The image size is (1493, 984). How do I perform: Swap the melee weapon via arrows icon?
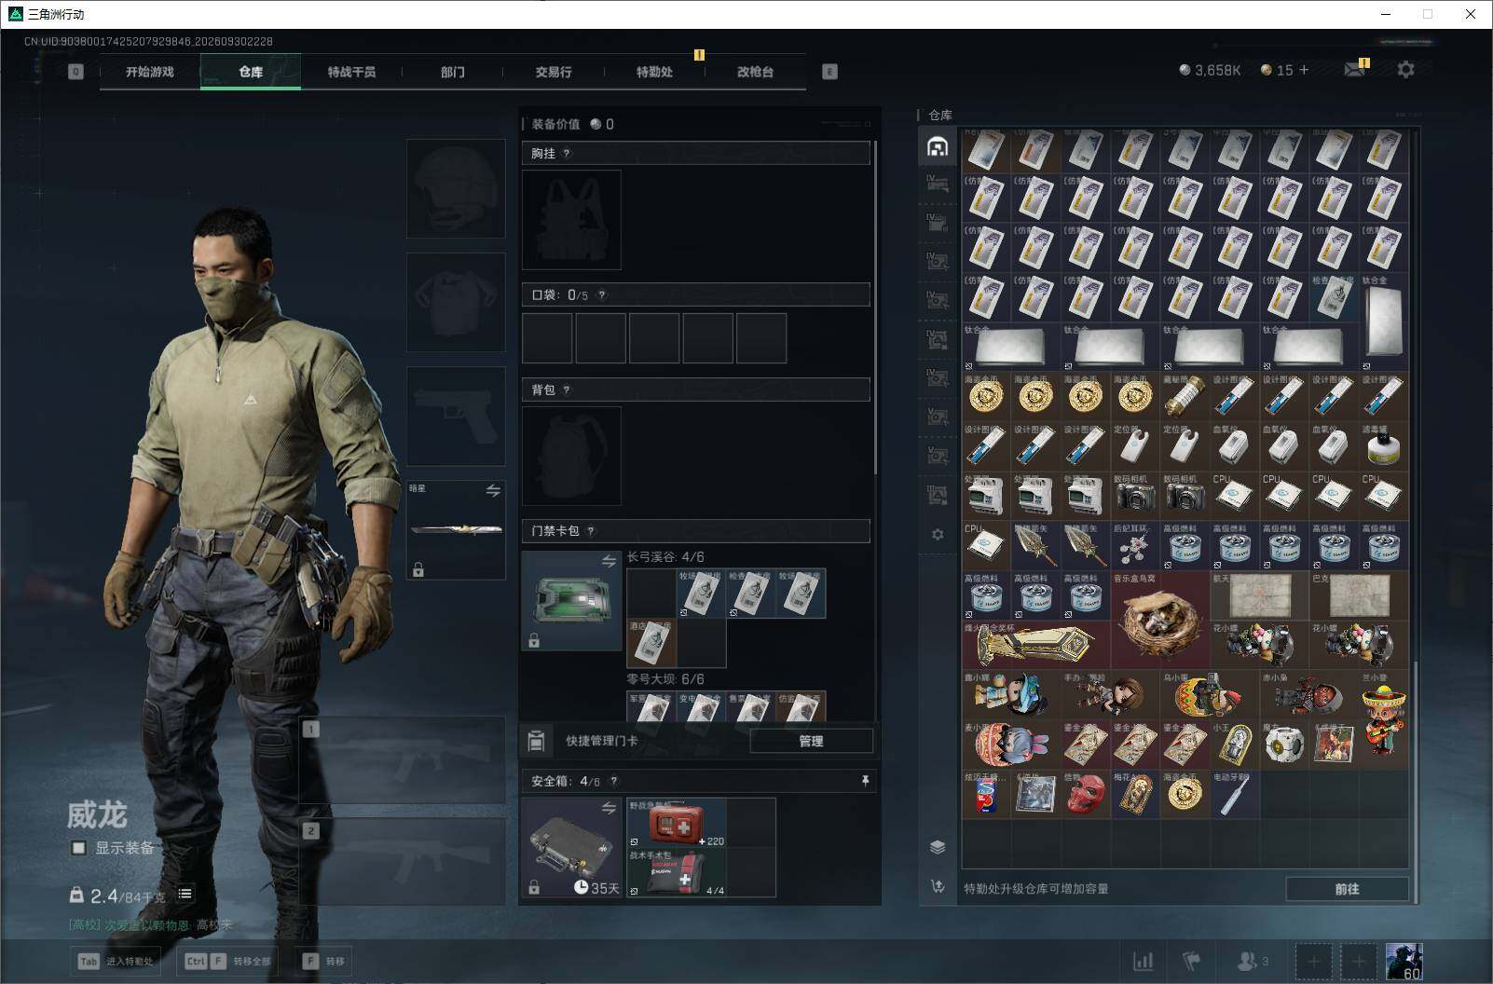pos(493,491)
